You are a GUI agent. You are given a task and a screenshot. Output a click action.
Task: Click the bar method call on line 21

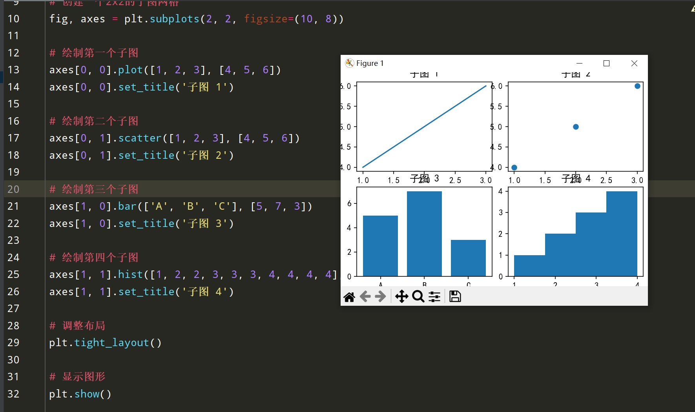[x=128, y=206]
